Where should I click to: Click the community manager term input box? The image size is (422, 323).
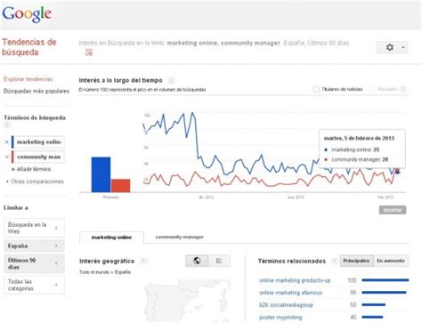point(39,157)
